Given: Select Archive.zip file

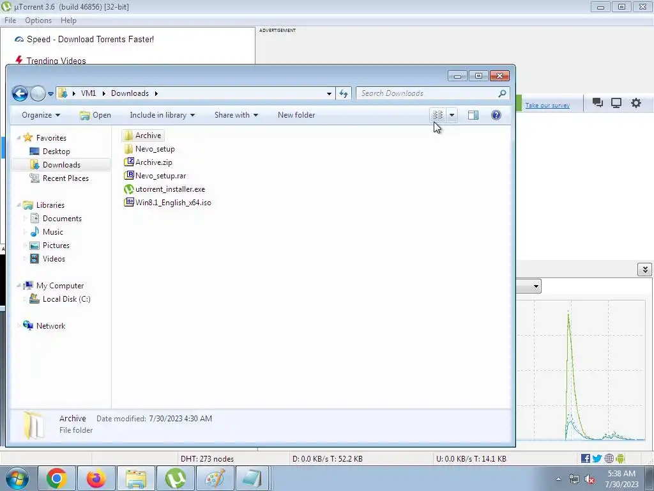Looking at the screenshot, I should [148, 162].
